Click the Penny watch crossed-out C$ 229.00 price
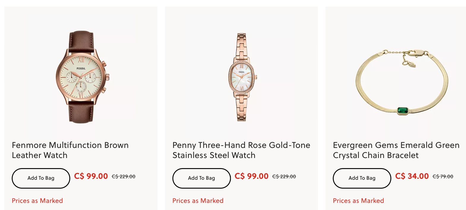This screenshot has width=466, height=210. click(284, 176)
